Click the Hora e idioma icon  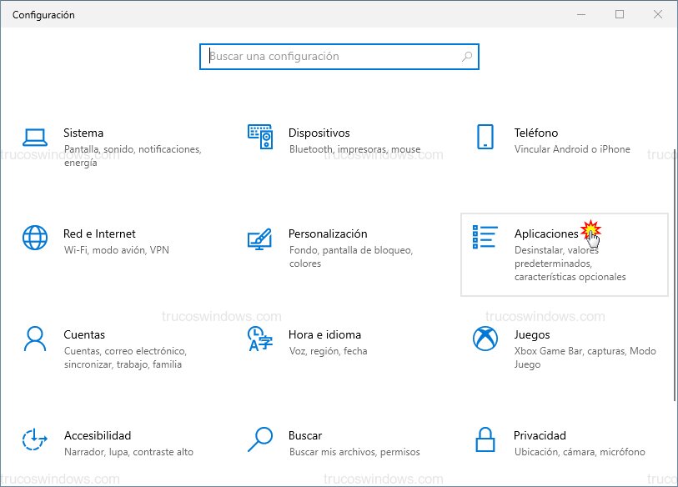point(260,339)
